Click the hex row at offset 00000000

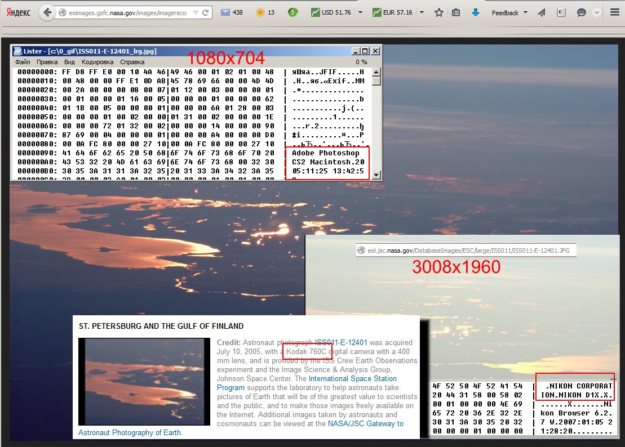click(x=191, y=72)
